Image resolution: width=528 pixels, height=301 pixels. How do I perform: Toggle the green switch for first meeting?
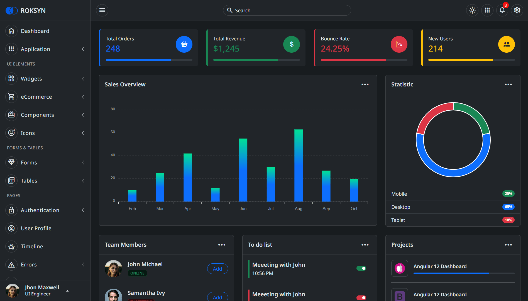pyautogui.click(x=361, y=268)
